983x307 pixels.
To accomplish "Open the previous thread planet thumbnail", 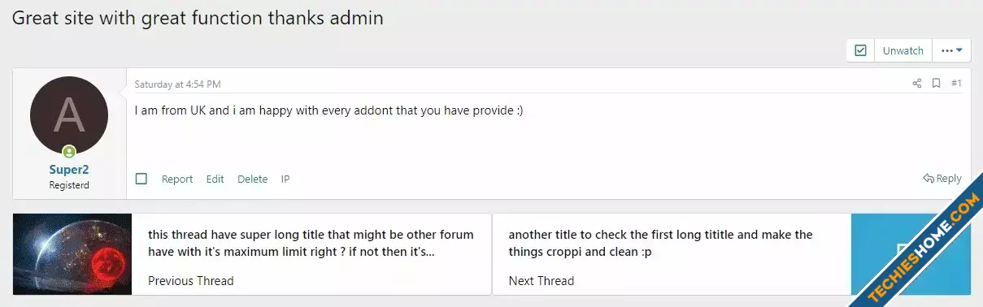I will pos(72,254).
